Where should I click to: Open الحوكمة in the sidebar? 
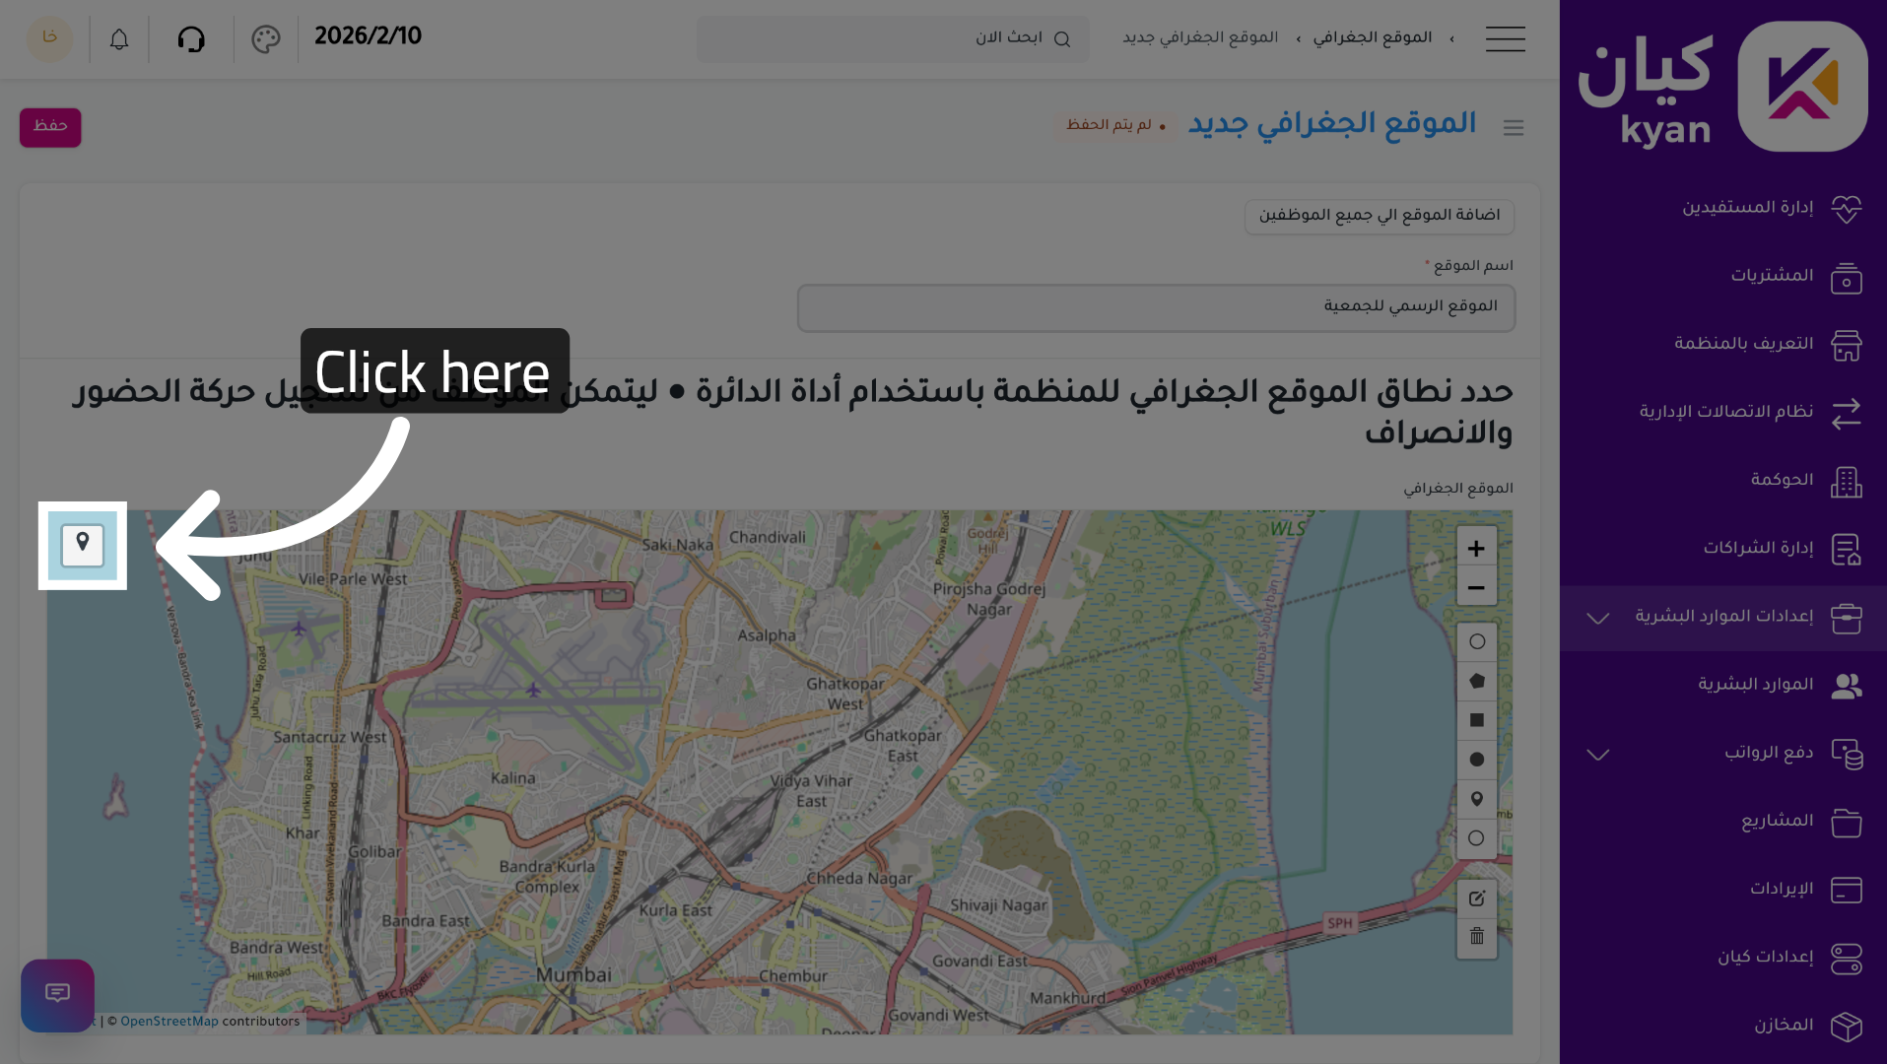1782,480
